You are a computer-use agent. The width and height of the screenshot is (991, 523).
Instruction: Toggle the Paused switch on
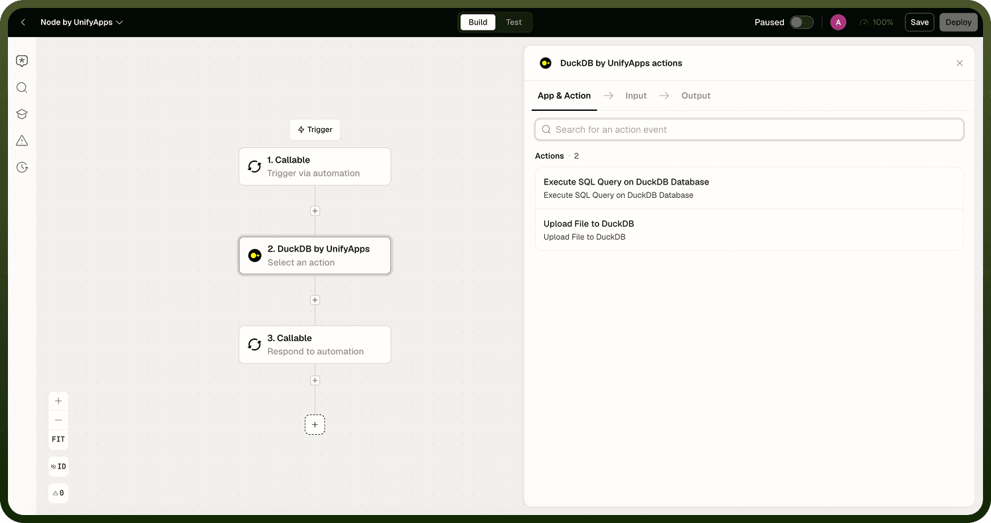(802, 22)
